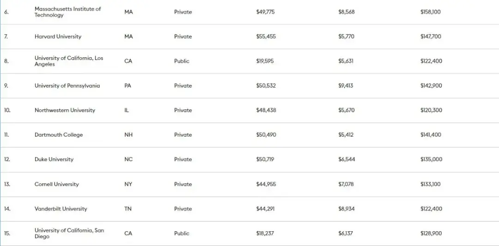
Task: Click the $18,237 tuition for UC San Diego
Action: (265, 233)
